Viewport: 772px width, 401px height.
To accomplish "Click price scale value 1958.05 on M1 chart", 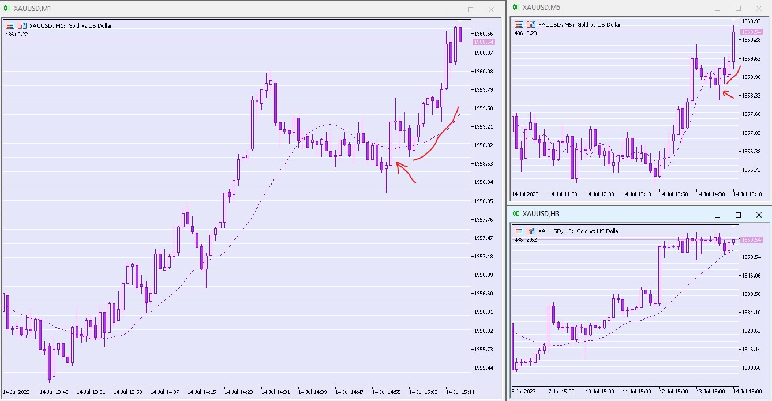I will point(484,201).
